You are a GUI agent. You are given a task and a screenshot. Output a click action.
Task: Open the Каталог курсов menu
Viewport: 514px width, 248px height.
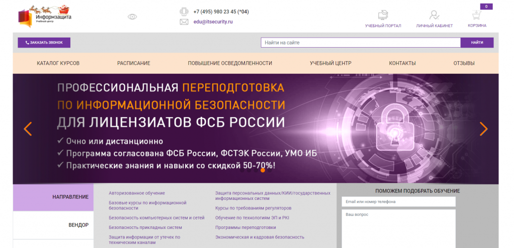[x=58, y=64]
